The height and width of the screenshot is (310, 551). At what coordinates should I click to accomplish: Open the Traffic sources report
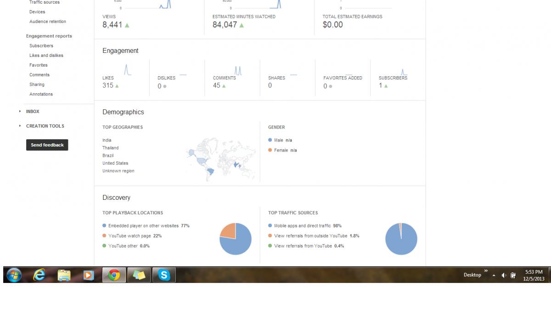45,2
